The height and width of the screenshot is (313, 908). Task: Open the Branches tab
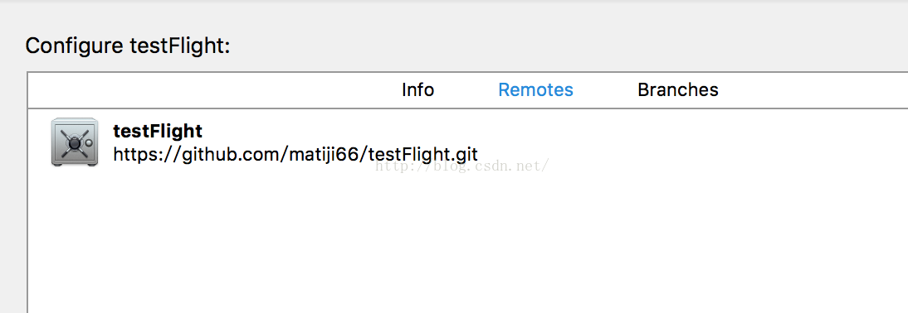coord(677,90)
